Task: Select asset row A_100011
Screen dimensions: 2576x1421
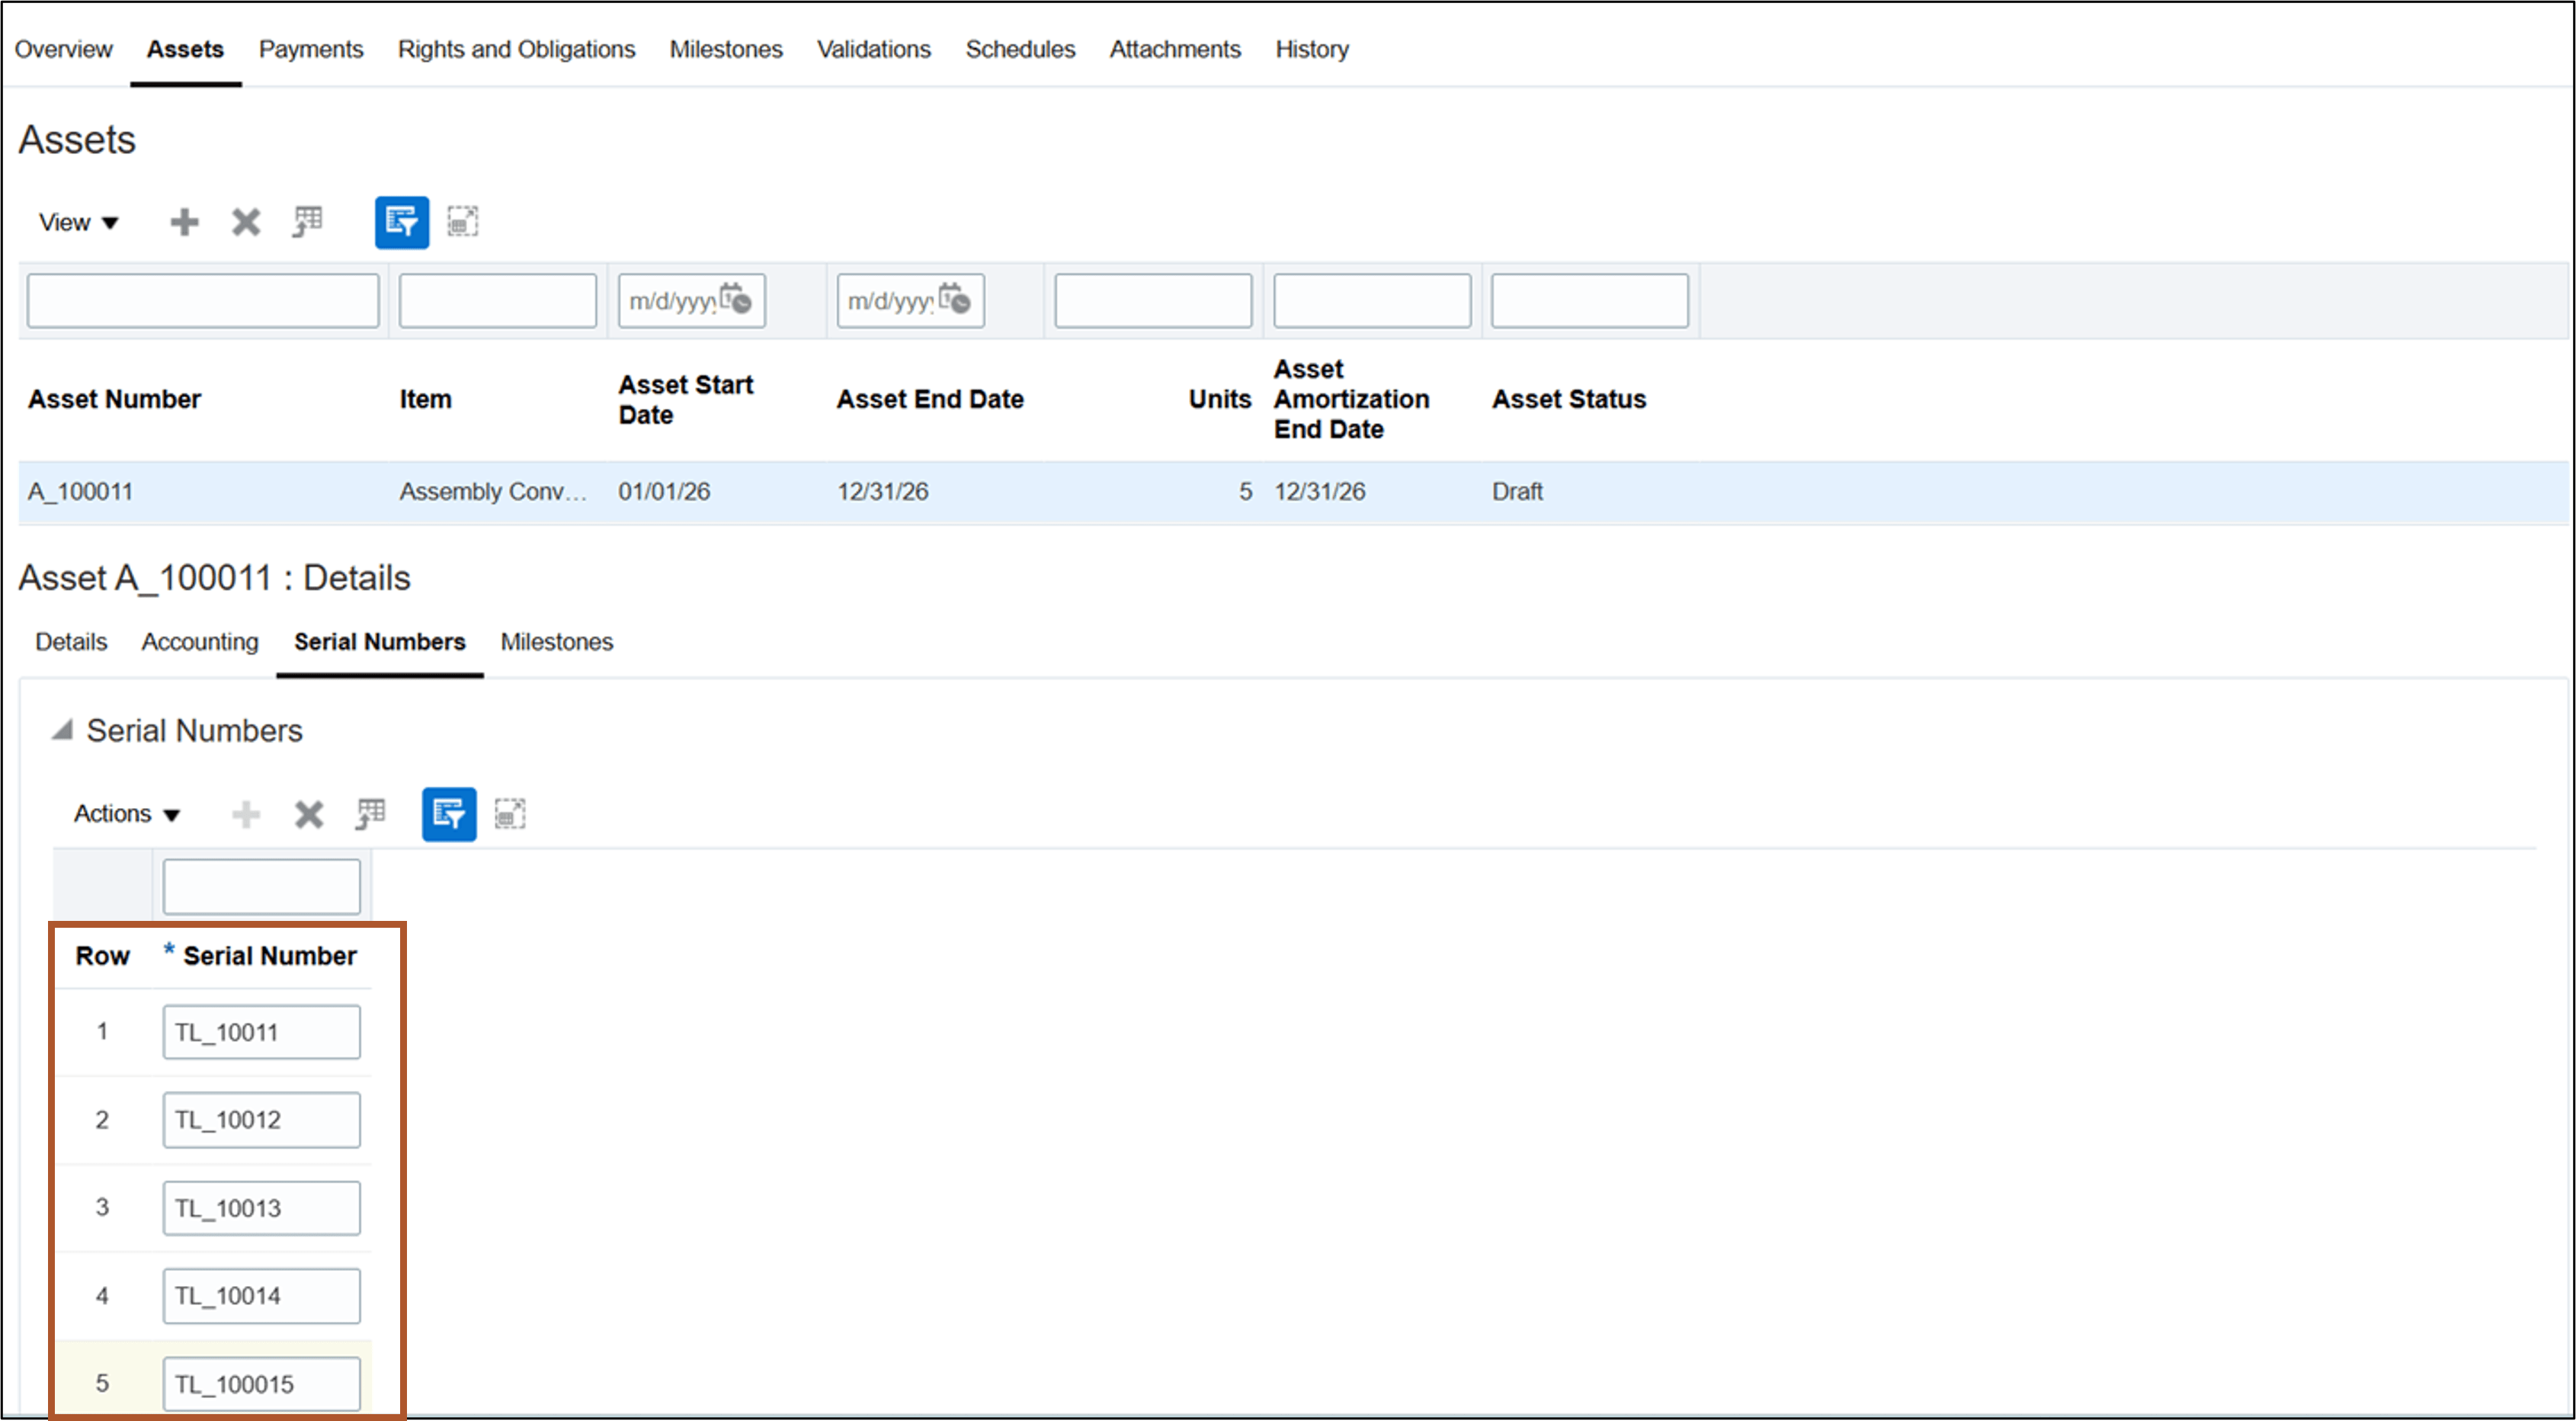Action: click(1295, 492)
